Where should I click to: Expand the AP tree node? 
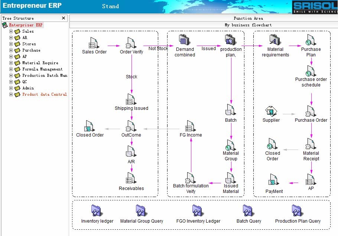pyautogui.click(x=11, y=56)
